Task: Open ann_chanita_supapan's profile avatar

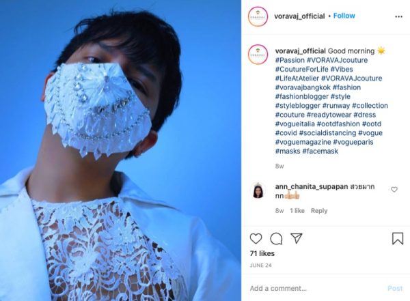Action: (x=258, y=190)
